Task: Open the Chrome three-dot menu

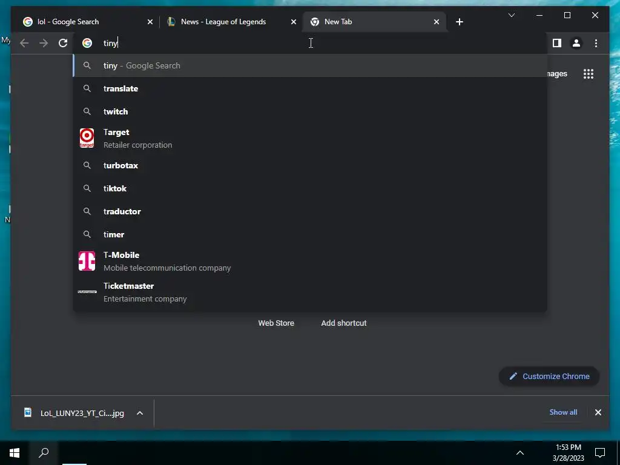Action: [x=596, y=43]
